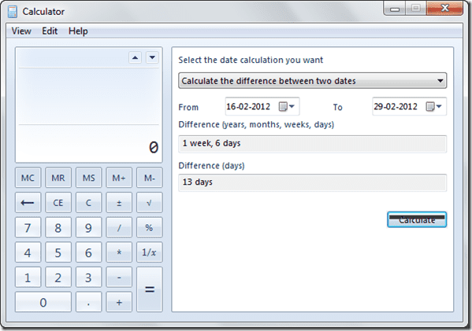Open the Help menu
Image resolution: width=472 pixels, height=331 pixels.
78,31
